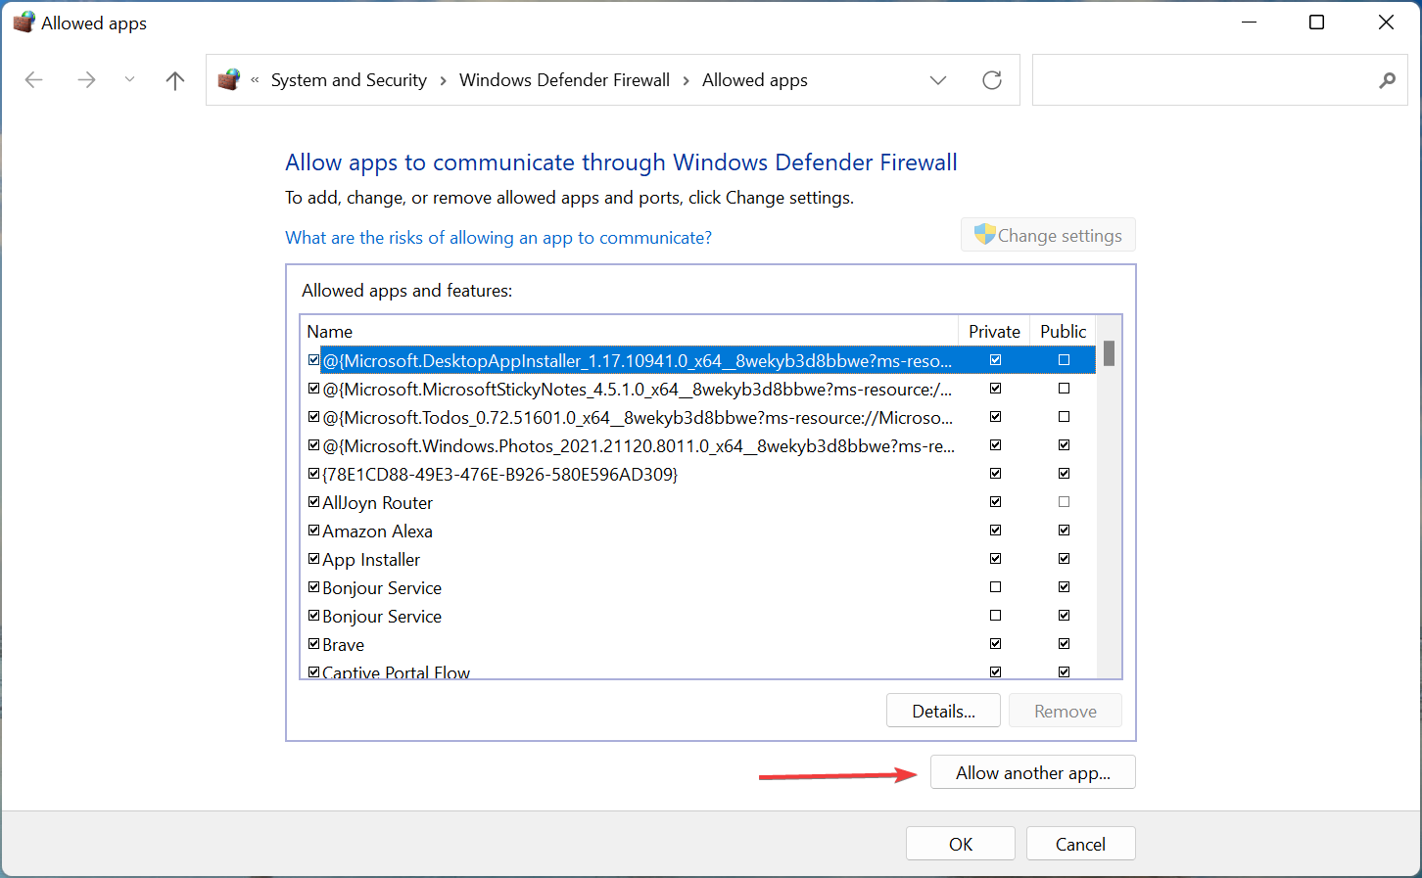Click the apps list scrollbar thumb
The height and width of the screenshot is (878, 1422).
point(1109,352)
